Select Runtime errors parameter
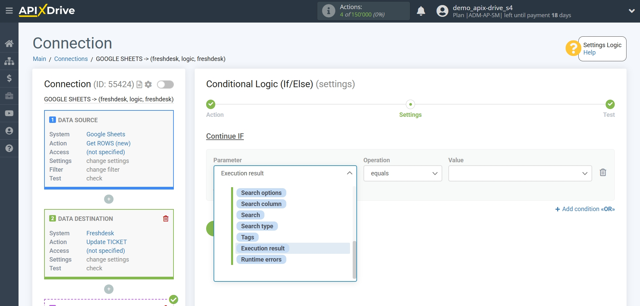Viewport: 640px width, 306px height. 261,260
